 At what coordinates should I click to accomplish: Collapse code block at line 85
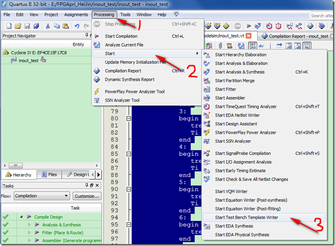click(x=128, y=154)
